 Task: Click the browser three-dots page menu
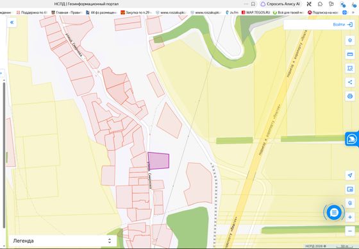click(246, 4)
